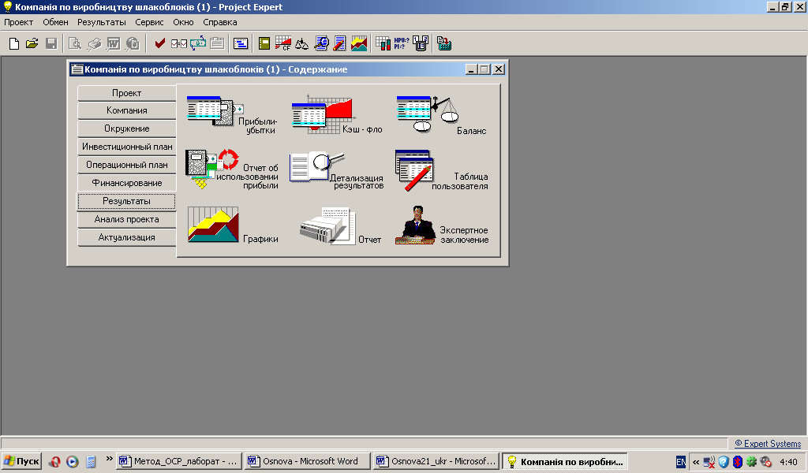808x473 pixels.
Task: Click the New project toolbar icon
Action: click(x=14, y=43)
